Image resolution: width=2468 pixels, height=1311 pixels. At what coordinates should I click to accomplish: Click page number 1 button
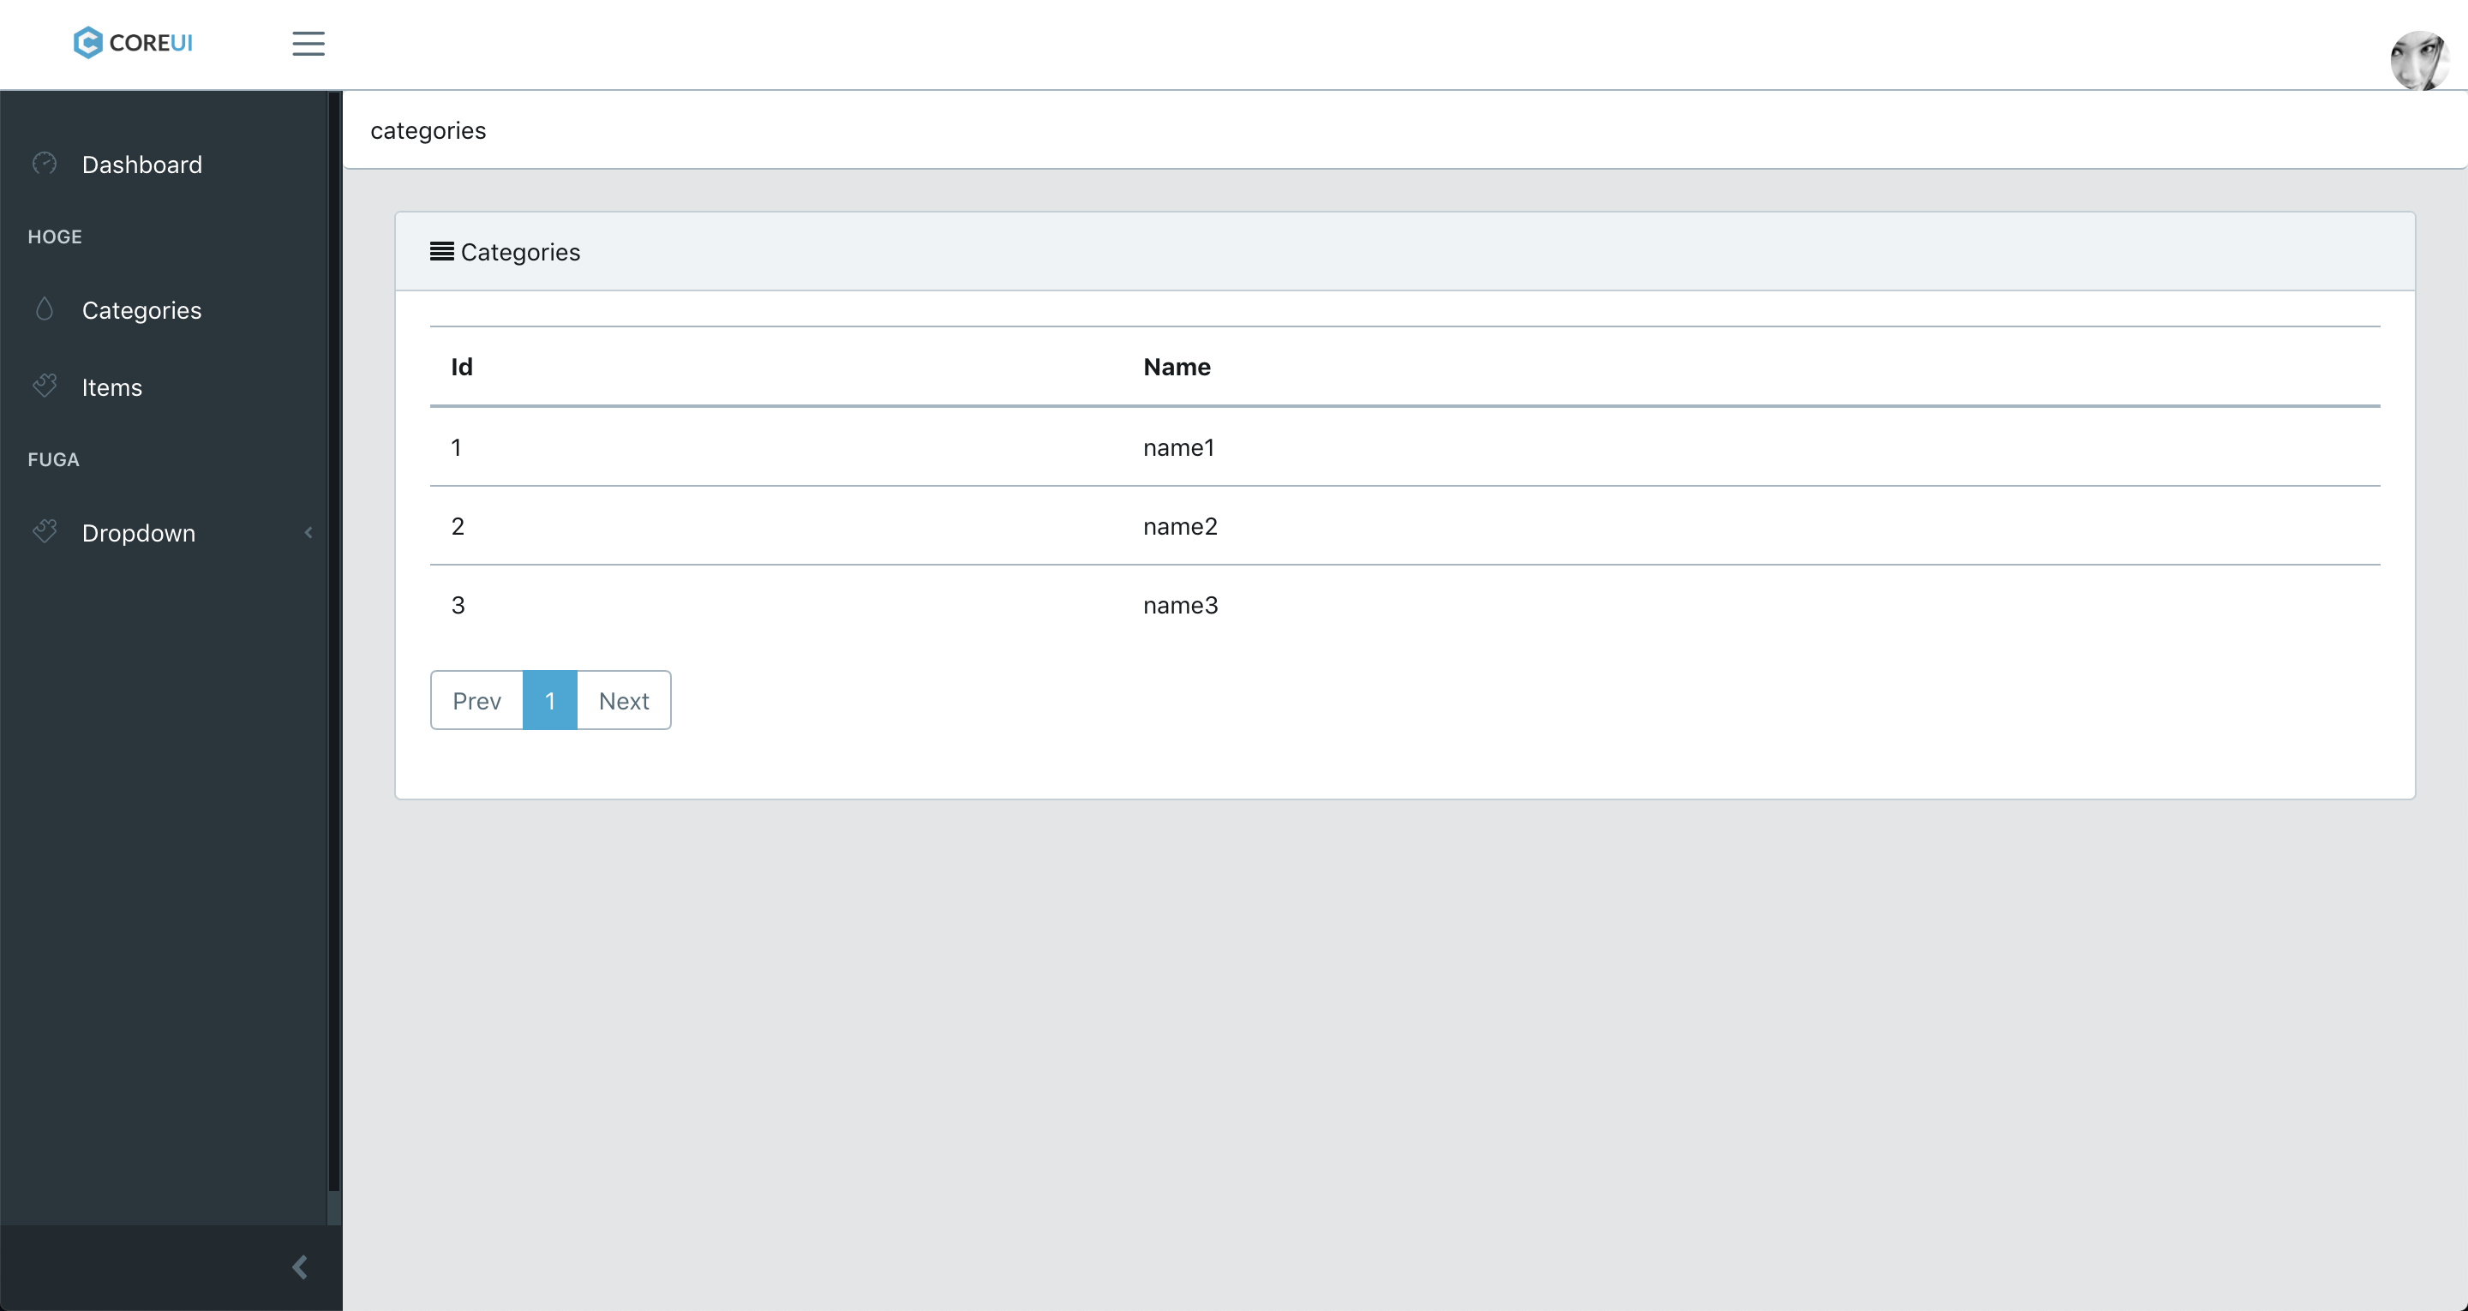coord(550,698)
